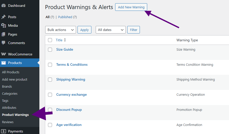The width and height of the screenshot is (229, 134).
Task: Click the Add New Warning button
Action: pos(131,7)
